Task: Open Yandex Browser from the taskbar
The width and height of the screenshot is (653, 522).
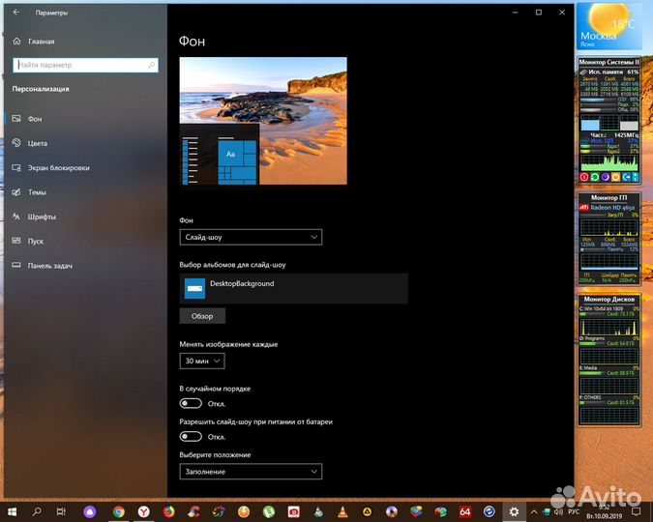Action: (x=144, y=511)
